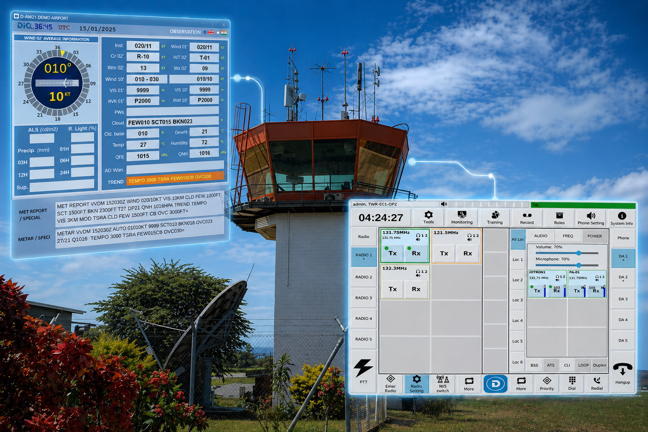Toggle Tx on the JOTRON1 tile

(x=537, y=291)
